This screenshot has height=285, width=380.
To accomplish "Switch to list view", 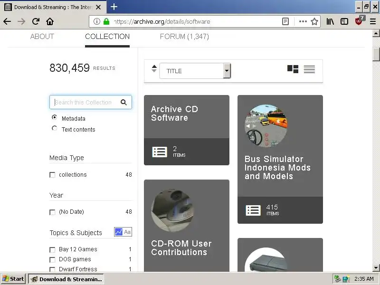I will pos(309,69).
